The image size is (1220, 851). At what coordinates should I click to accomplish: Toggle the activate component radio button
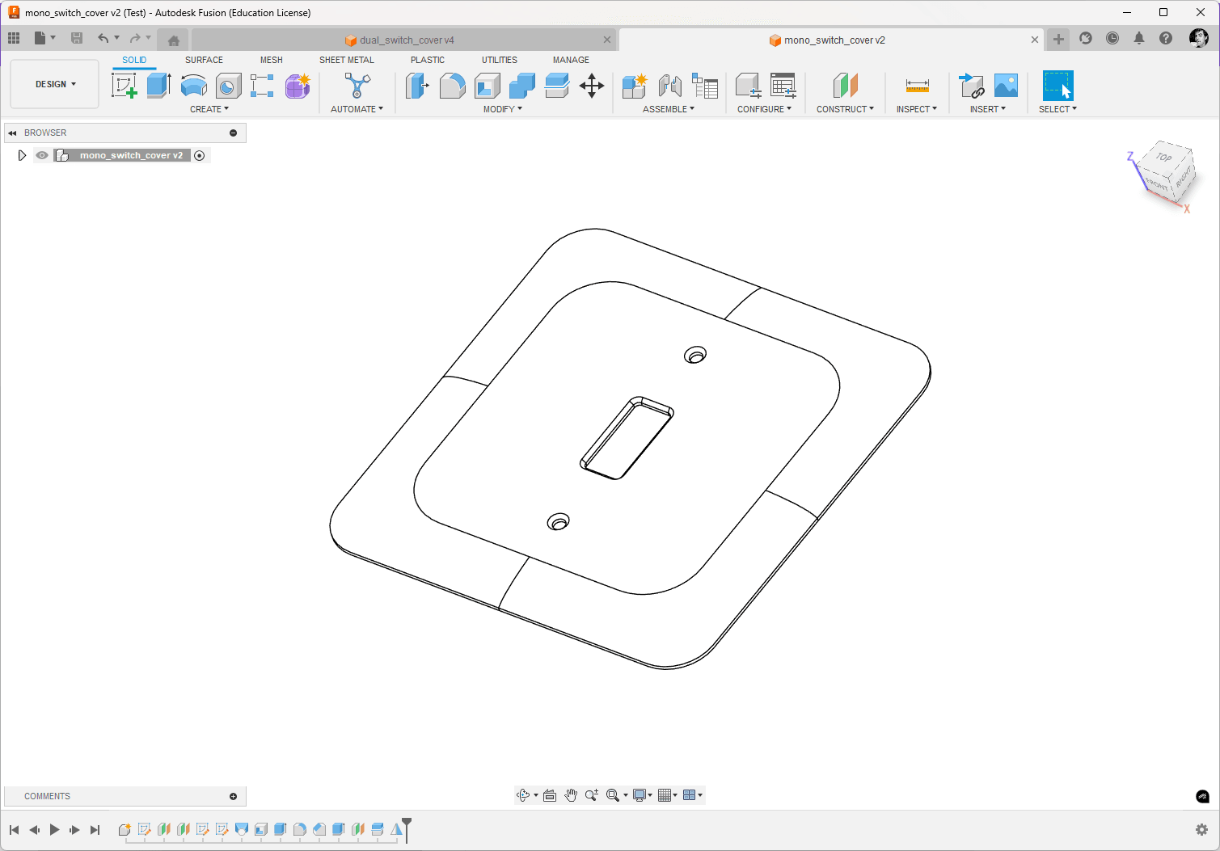(200, 155)
